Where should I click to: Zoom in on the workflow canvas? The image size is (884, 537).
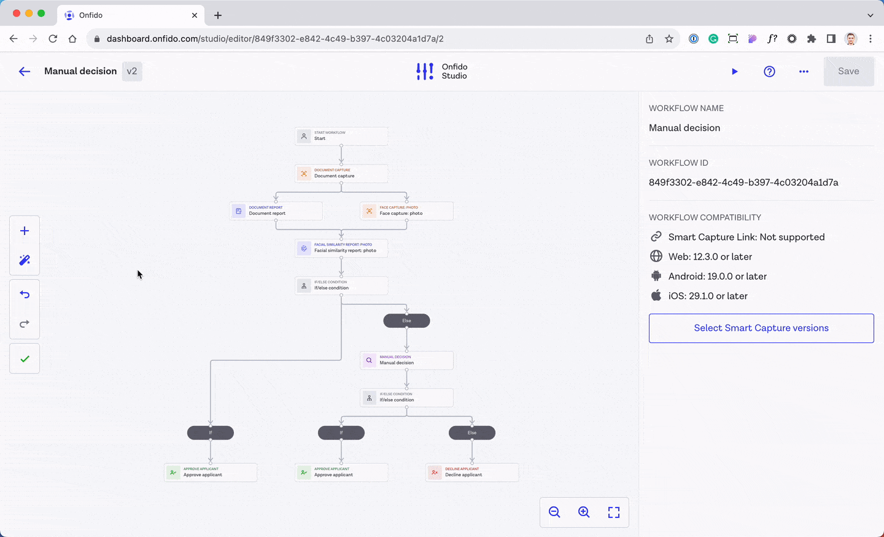click(584, 512)
